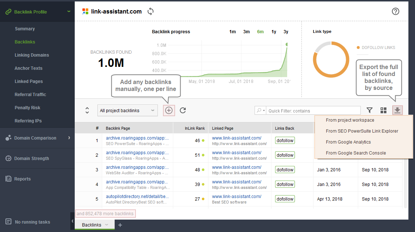Click the Apr 13, 2018 date cell
This screenshot has width=415, height=232.
tap(330, 199)
